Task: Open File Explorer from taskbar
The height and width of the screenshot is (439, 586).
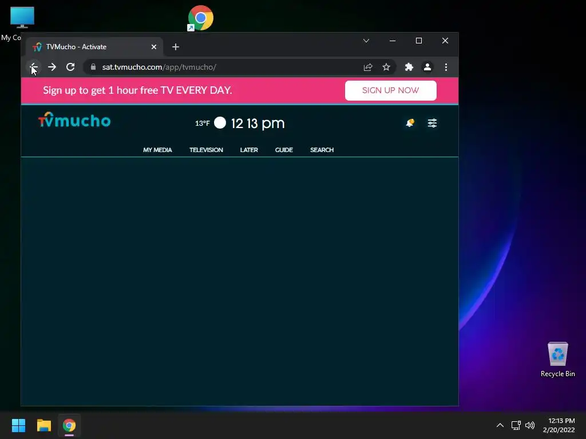Action: point(43,425)
